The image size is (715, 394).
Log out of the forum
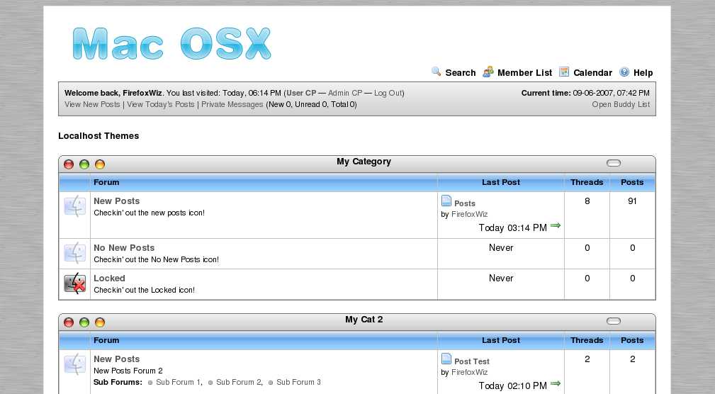tap(388, 93)
